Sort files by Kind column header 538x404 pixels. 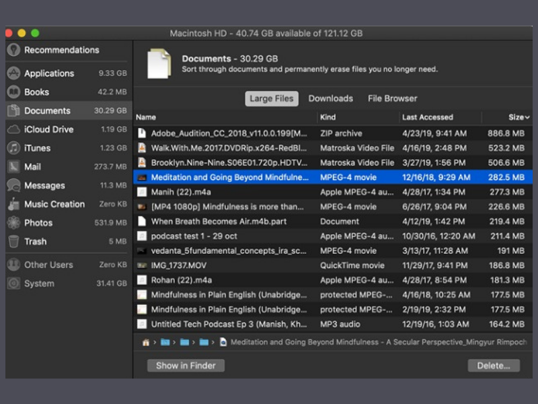[328, 117]
